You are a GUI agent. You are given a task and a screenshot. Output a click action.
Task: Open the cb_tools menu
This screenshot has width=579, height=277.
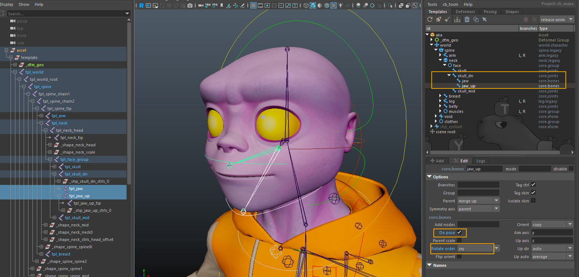(x=450, y=4)
